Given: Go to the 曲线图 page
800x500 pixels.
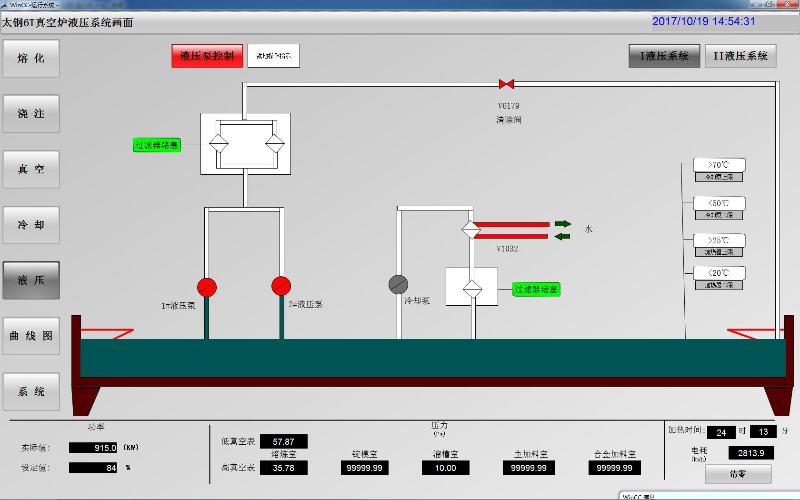Looking at the screenshot, I should coord(31,336).
